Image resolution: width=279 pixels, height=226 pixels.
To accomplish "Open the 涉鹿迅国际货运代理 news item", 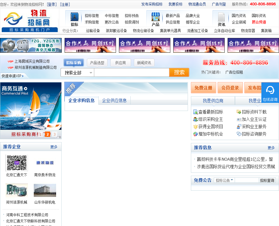I will tap(236, 167).
